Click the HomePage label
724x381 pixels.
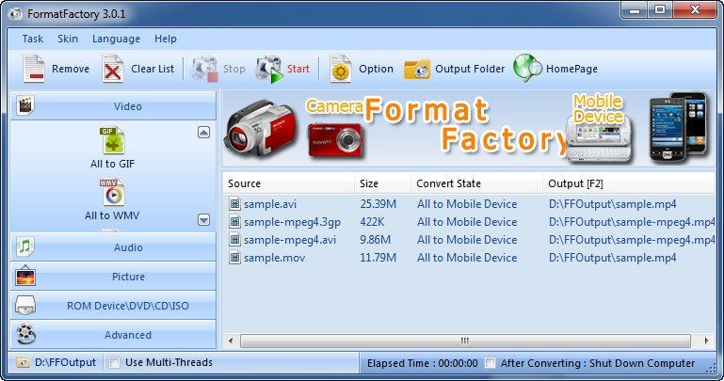(x=571, y=69)
